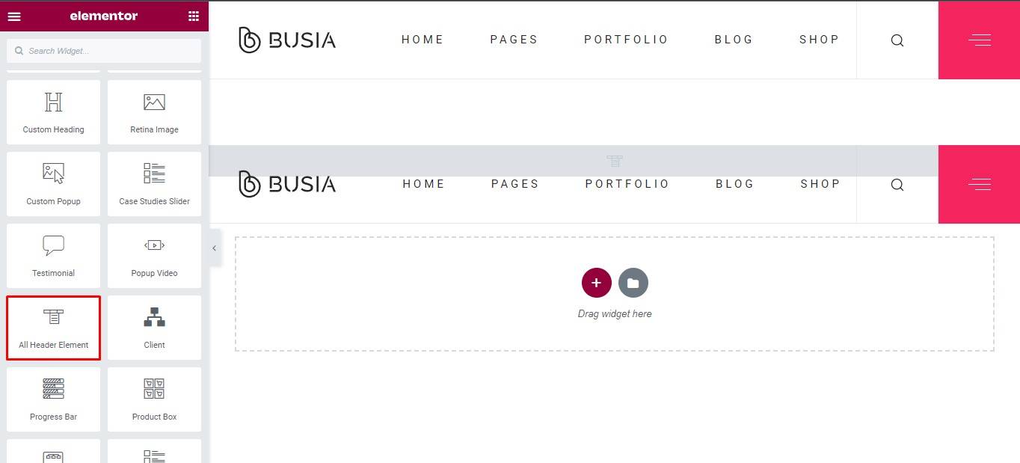Open the widgets grid icon
1020x463 pixels.
[194, 16]
